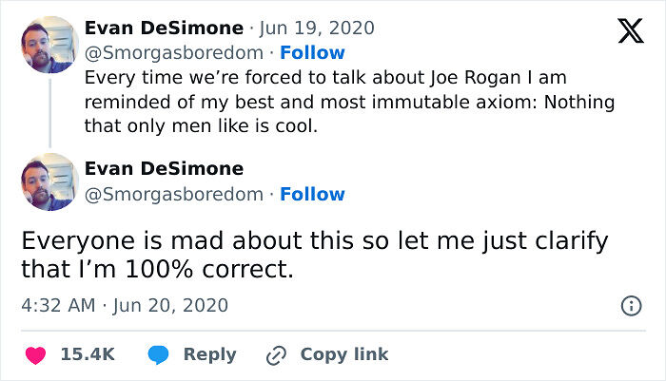
Task: Open Evan DeSimone name in second tweet
Action: pos(164,169)
